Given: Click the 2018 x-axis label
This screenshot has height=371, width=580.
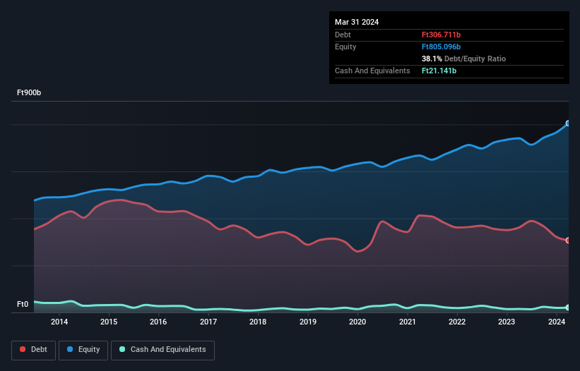Looking at the screenshot, I should click(x=258, y=322).
